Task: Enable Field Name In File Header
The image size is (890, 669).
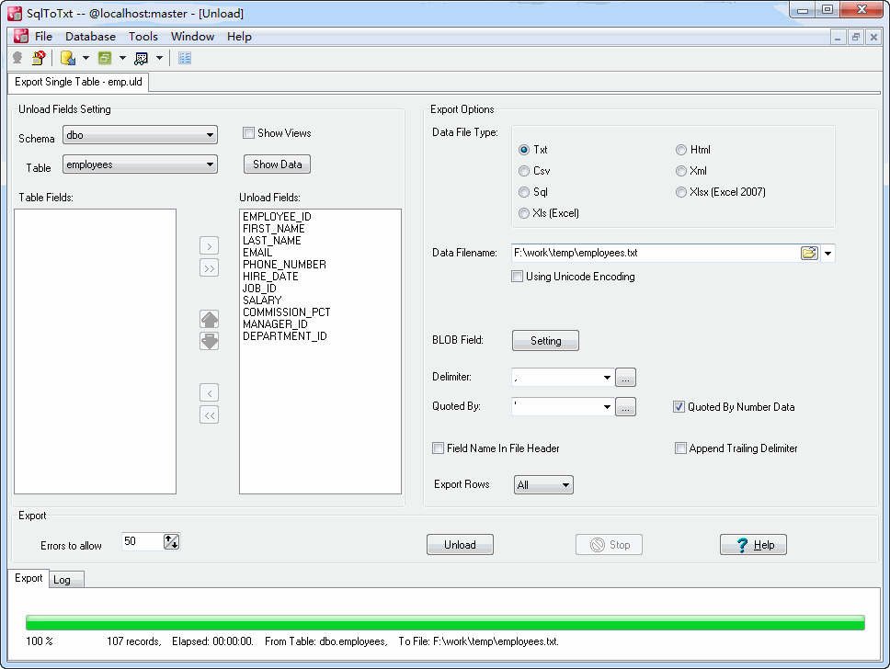Action: pos(439,448)
